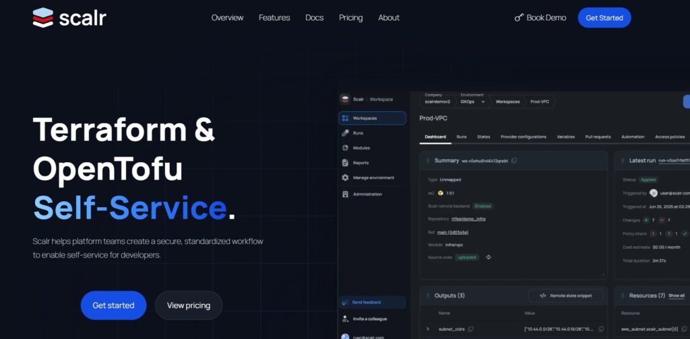The height and width of the screenshot is (339, 690).
Task: Switch to the Dashboard tab
Action: coord(435,137)
